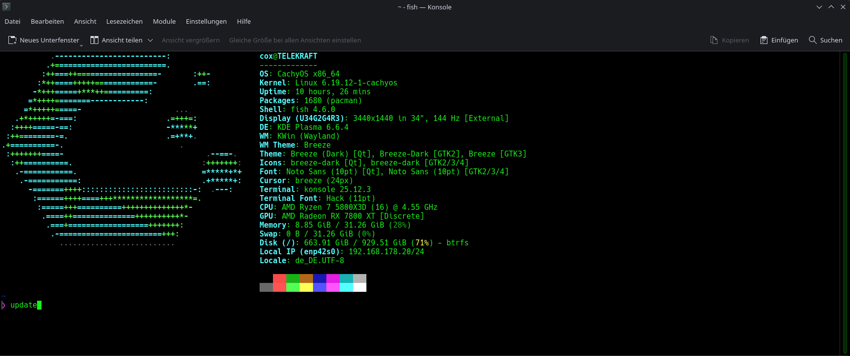Click the text KWin (Wayland)
Viewport: 850px width, 356px height.
pyautogui.click(x=309, y=136)
